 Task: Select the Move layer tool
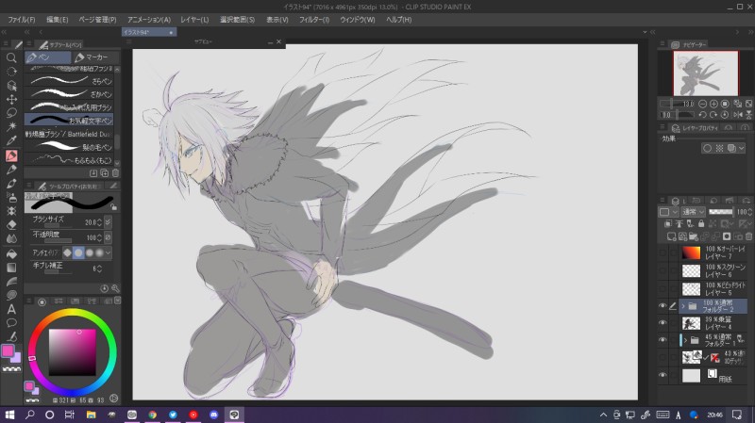[12, 99]
